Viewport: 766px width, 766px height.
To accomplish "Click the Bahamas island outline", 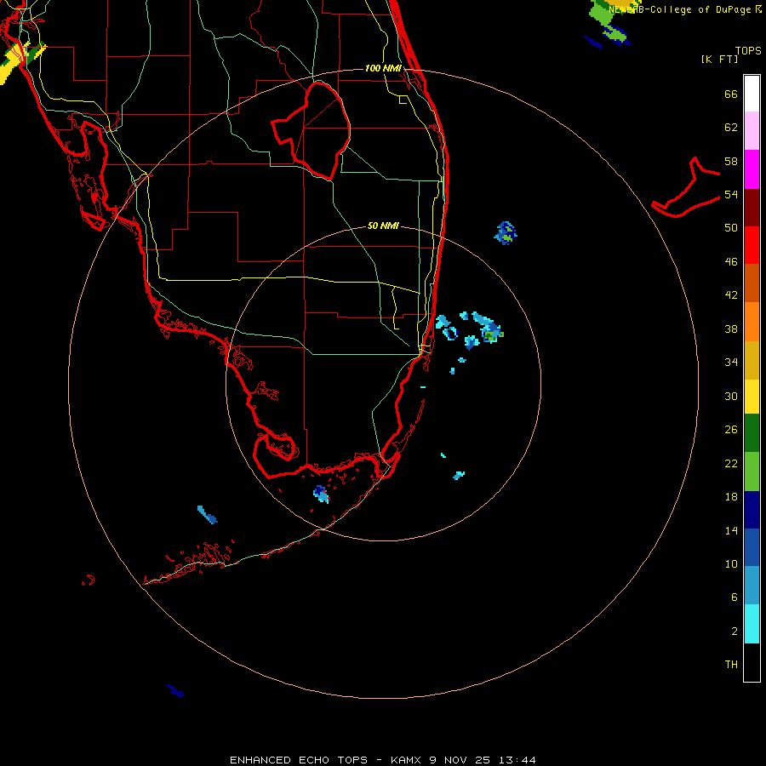I will pos(686,188).
